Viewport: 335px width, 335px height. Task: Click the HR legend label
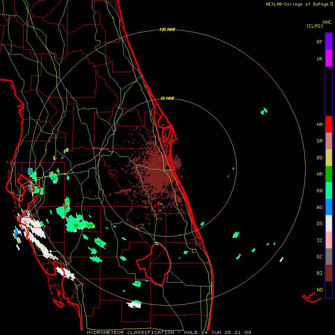(x=319, y=174)
